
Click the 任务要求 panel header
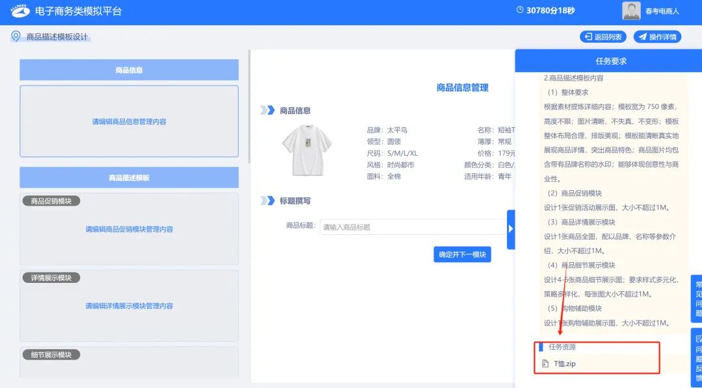click(x=610, y=61)
